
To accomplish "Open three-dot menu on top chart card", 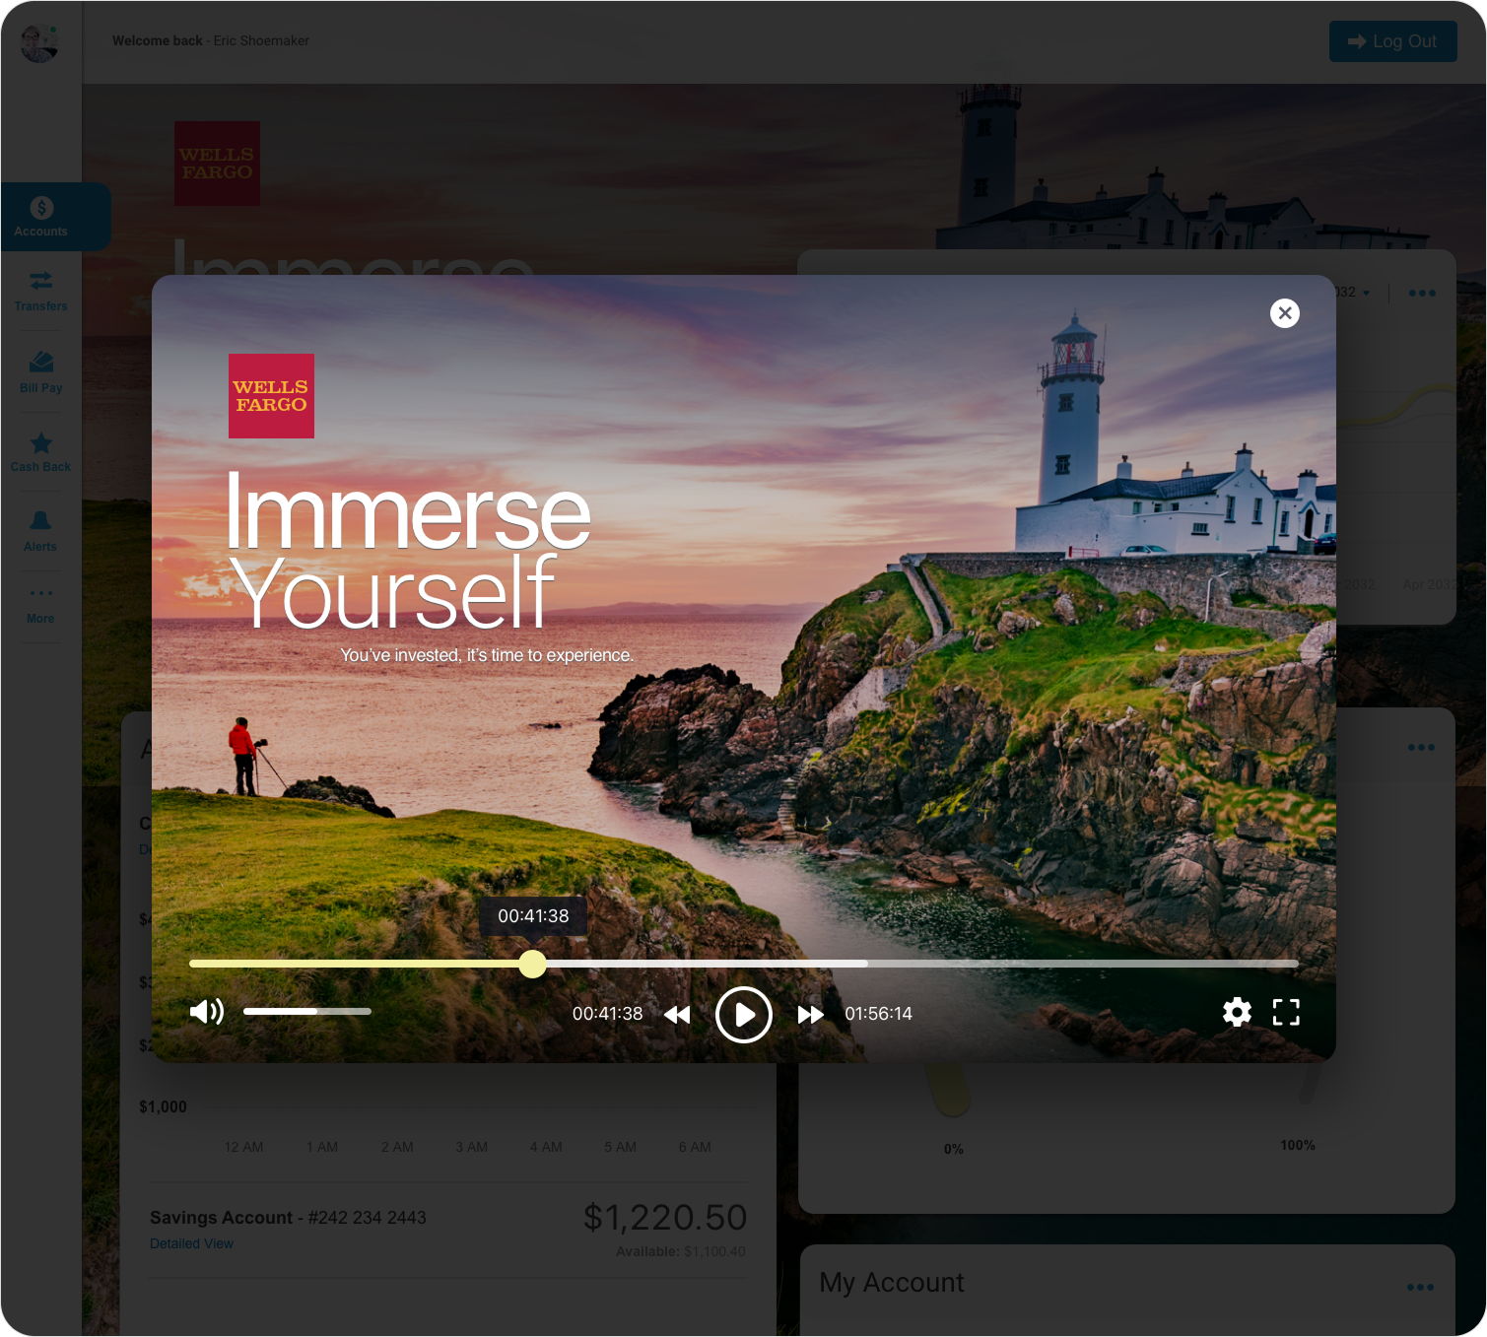I will point(1422,293).
